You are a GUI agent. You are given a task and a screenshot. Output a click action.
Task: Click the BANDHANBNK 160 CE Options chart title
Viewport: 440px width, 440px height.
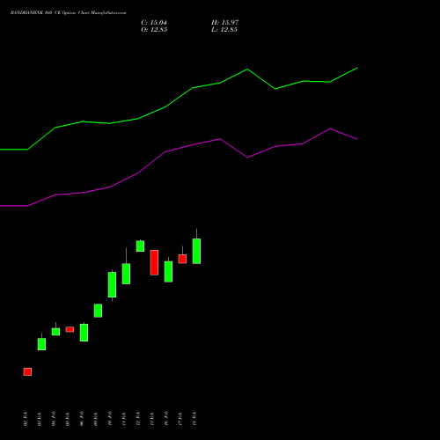click(68, 13)
